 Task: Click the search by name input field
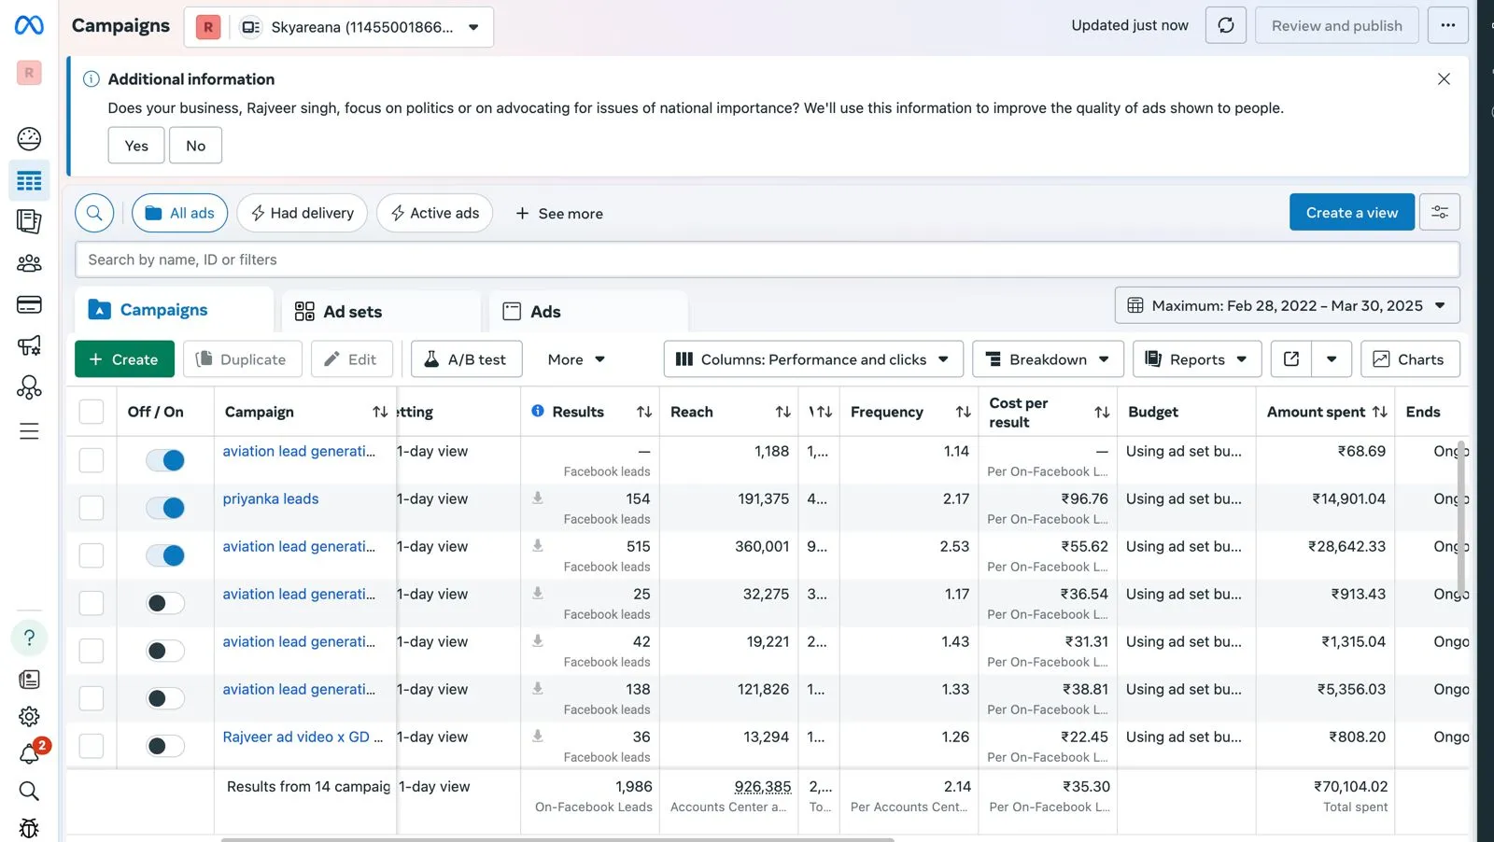766,260
